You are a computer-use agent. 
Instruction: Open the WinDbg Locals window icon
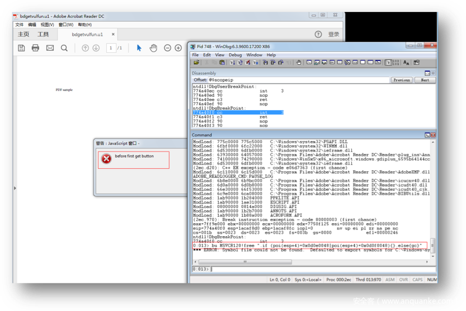click(325, 62)
